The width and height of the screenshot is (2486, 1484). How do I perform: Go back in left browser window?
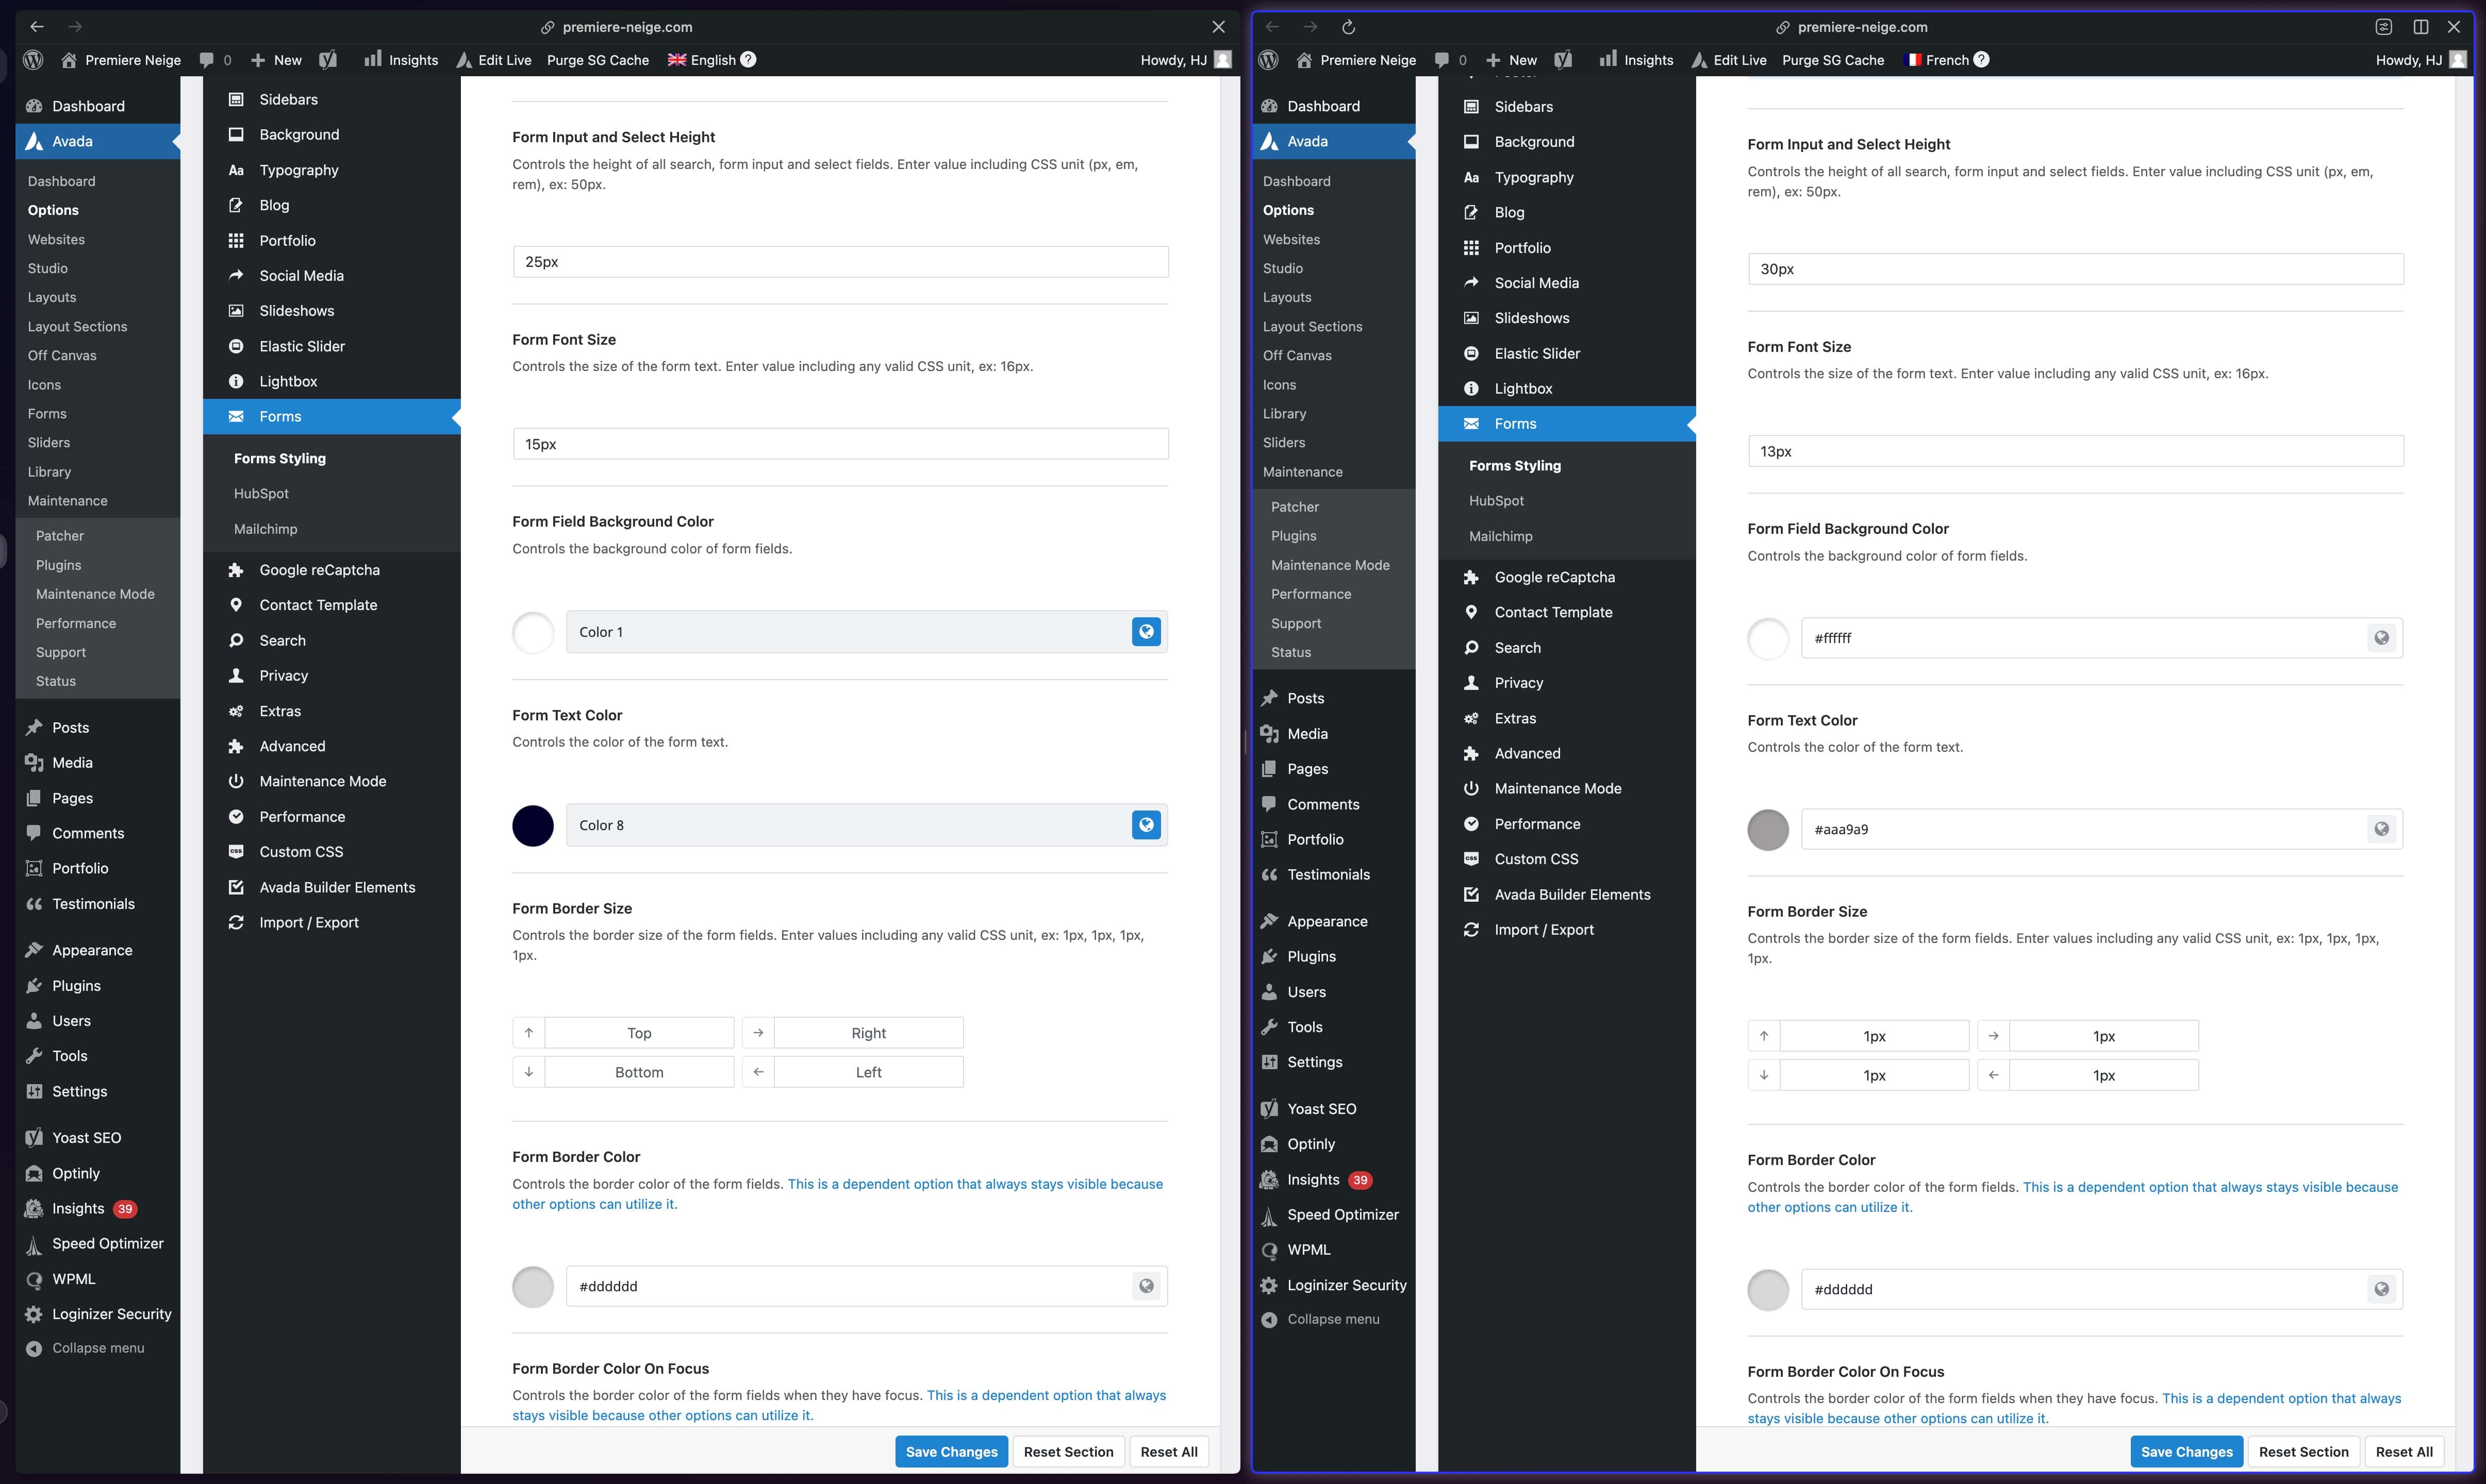37,27
